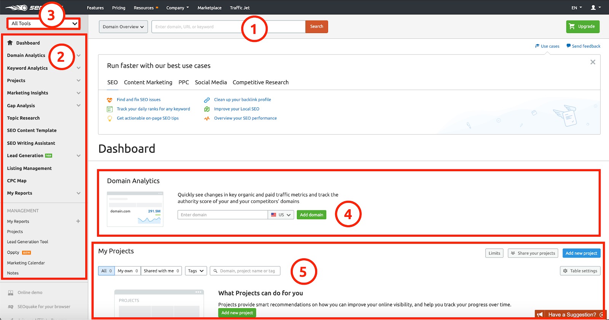Open SEO Content Template in sidebar
This screenshot has width=609, height=320.
pyautogui.click(x=32, y=131)
